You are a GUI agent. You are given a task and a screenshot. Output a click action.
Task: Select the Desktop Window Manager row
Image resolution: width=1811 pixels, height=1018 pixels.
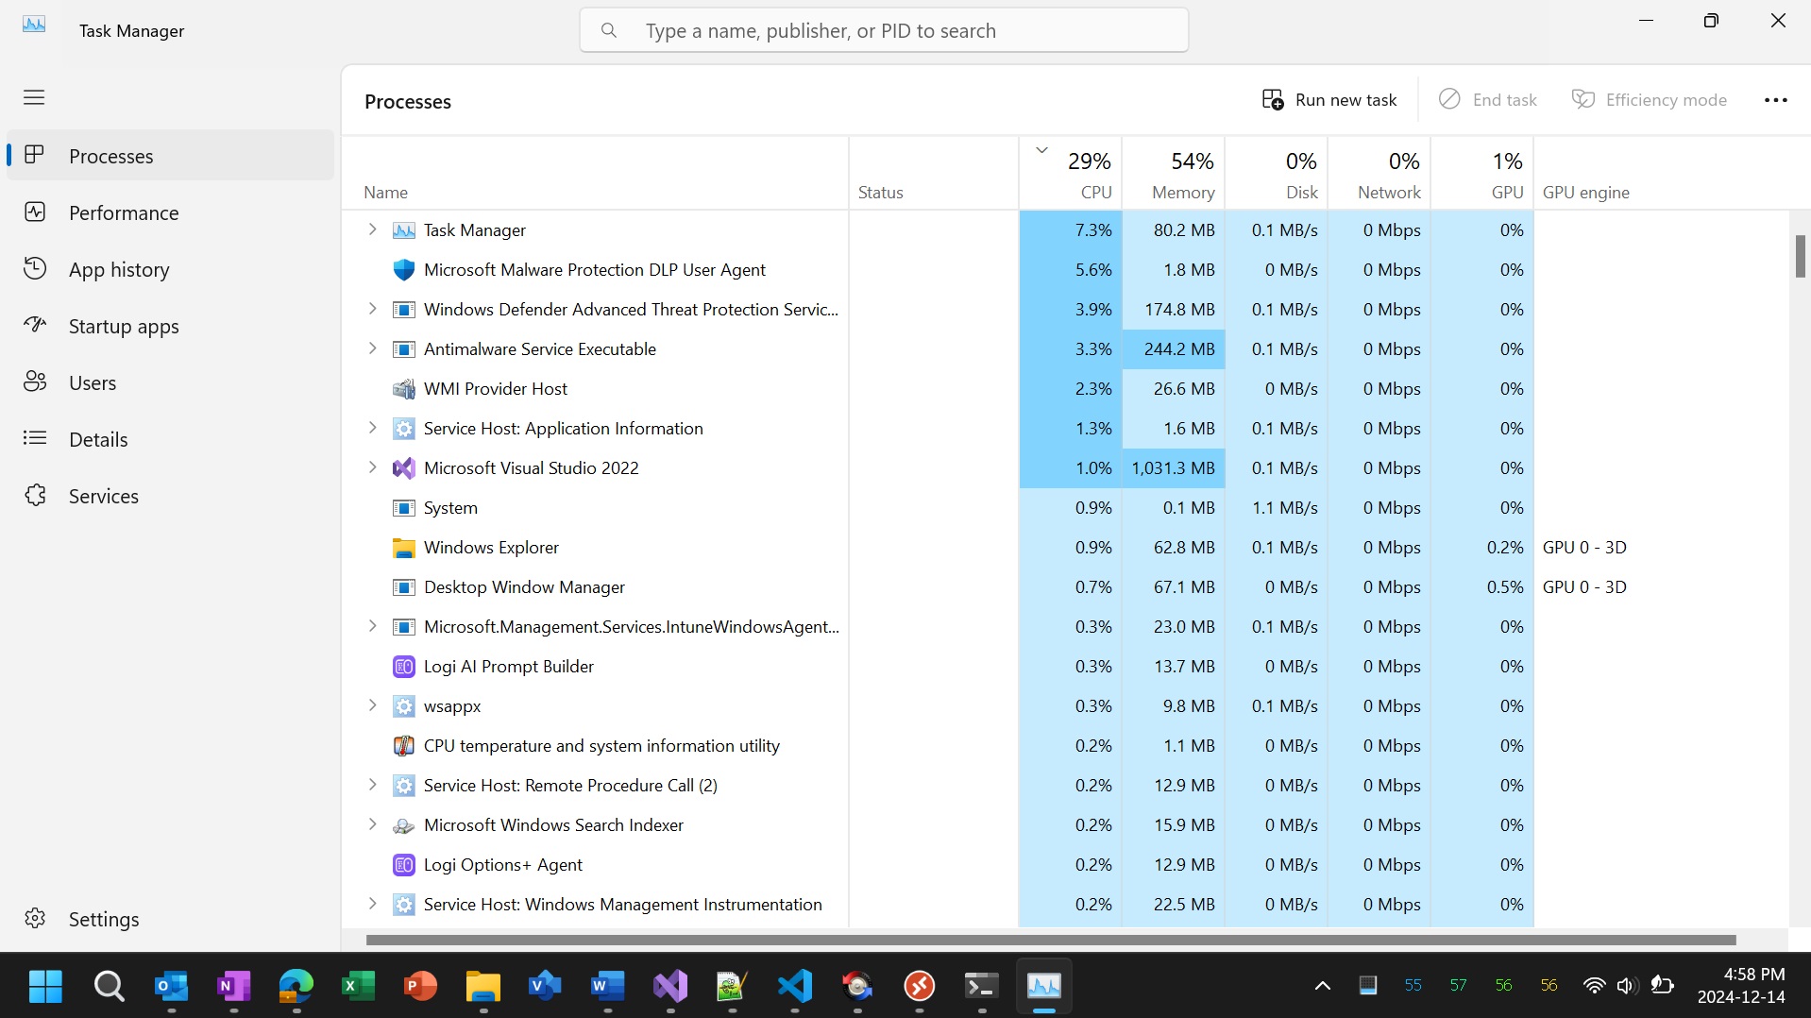tap(1065, 587)
